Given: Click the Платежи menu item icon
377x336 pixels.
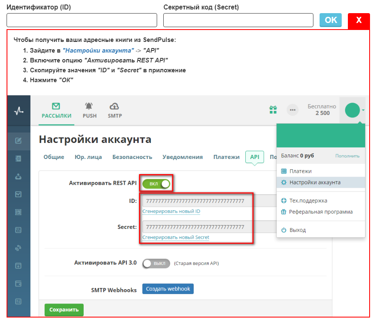Looking at the screenshot, I should click(284, 171).
